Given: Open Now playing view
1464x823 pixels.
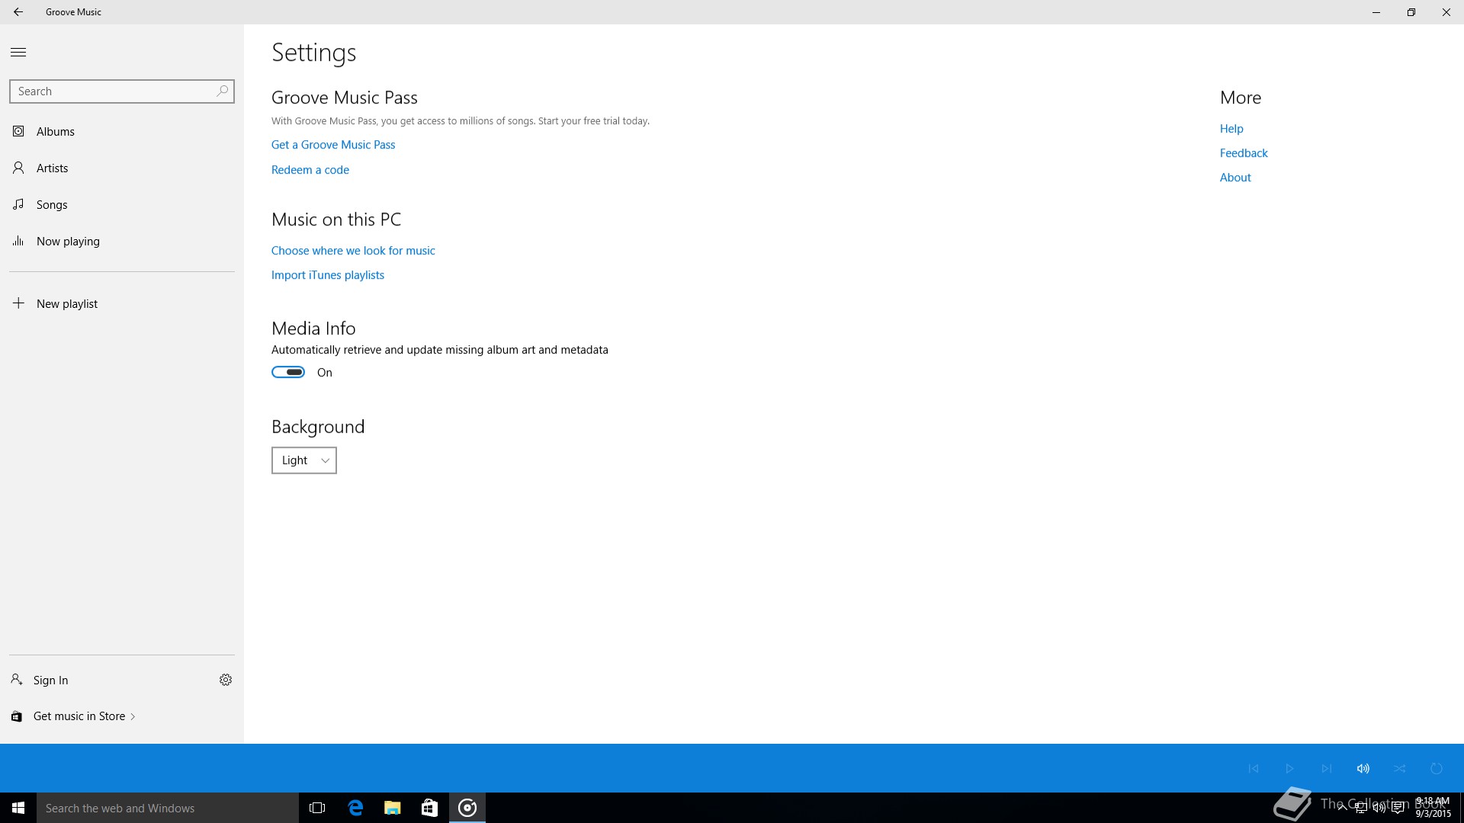Looking at the screenshot, I should (x=122, y=241).
